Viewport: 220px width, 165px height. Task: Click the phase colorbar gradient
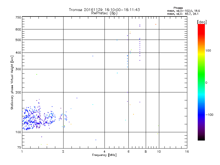[201, 82]
